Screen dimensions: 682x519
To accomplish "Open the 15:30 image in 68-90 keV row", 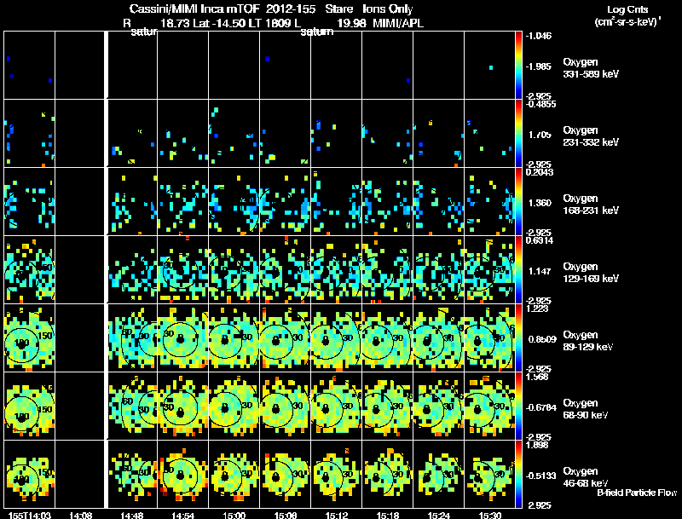I will [x=489, y=406].
